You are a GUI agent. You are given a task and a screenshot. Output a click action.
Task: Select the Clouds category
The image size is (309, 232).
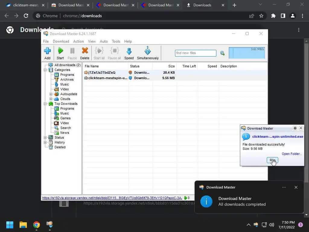click(65, 99)
